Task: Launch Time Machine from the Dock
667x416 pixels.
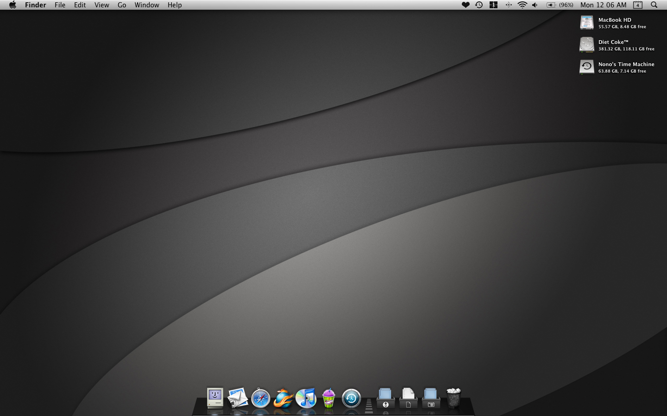Action: tap(351, 398)
